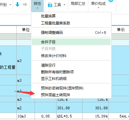Click the 局部汇总 toolbar button
This screenshot has width=129, height=120.
[78, 4]
